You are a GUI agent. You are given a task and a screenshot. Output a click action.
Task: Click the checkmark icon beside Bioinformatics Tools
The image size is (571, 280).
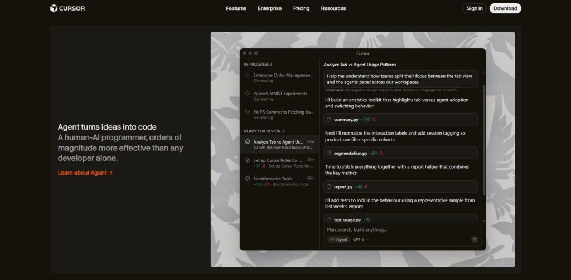[248, 179]
